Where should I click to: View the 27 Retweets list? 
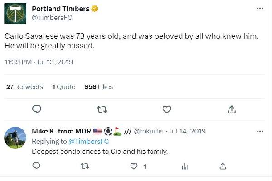click(x=25, y=87)
